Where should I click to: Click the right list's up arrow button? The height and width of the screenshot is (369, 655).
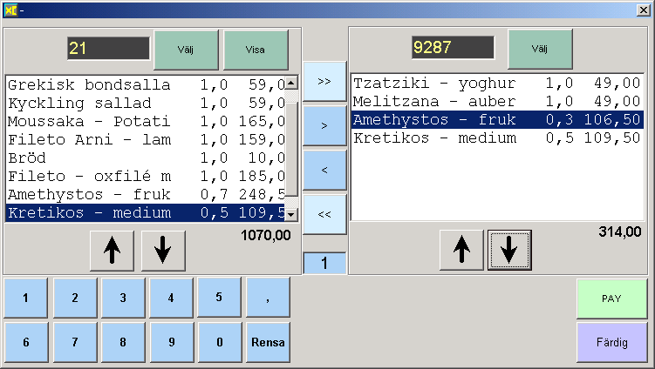pyautogui.click(x=461, y=250)
